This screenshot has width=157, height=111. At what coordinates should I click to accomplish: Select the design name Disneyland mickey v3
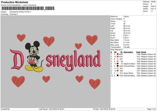[x=20, y=12]
